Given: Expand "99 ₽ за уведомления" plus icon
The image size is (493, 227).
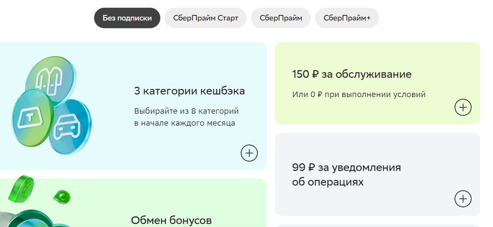Looking at the screenshot, I should click(463, 199).
